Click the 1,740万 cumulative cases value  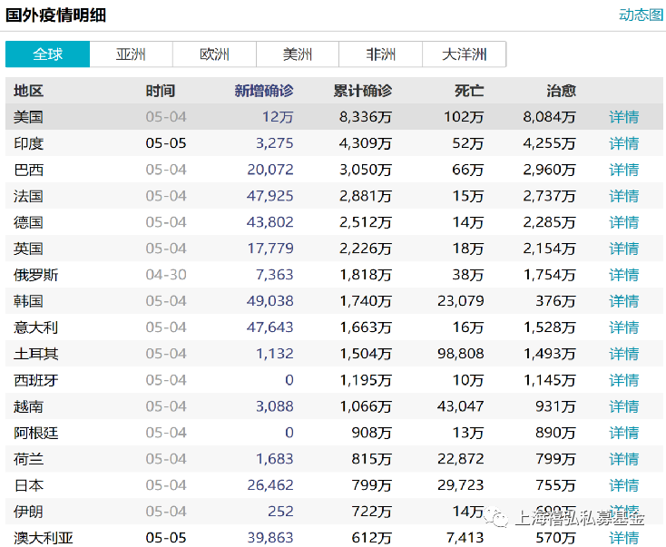coord(366,301)
